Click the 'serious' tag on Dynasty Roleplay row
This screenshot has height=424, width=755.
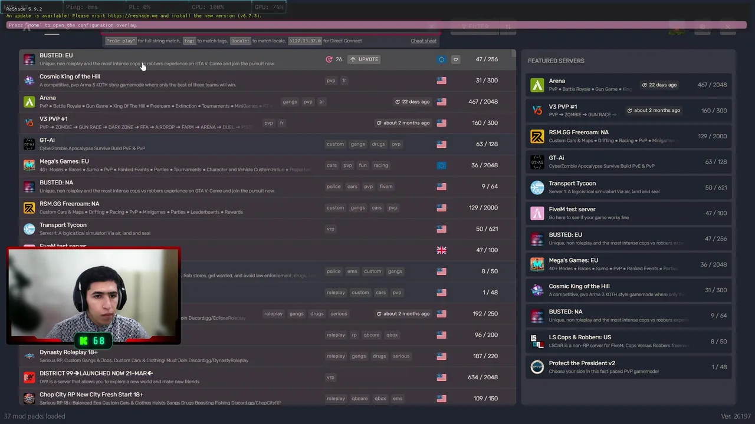tap(401, 356)
